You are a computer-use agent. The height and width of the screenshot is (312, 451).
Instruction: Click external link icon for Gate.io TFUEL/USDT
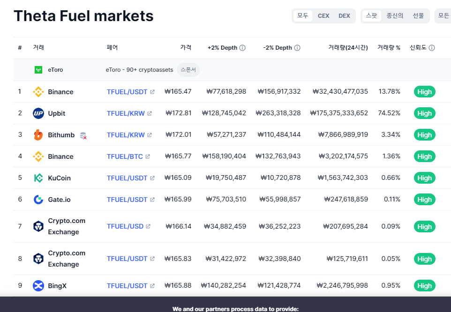[152, 200]
